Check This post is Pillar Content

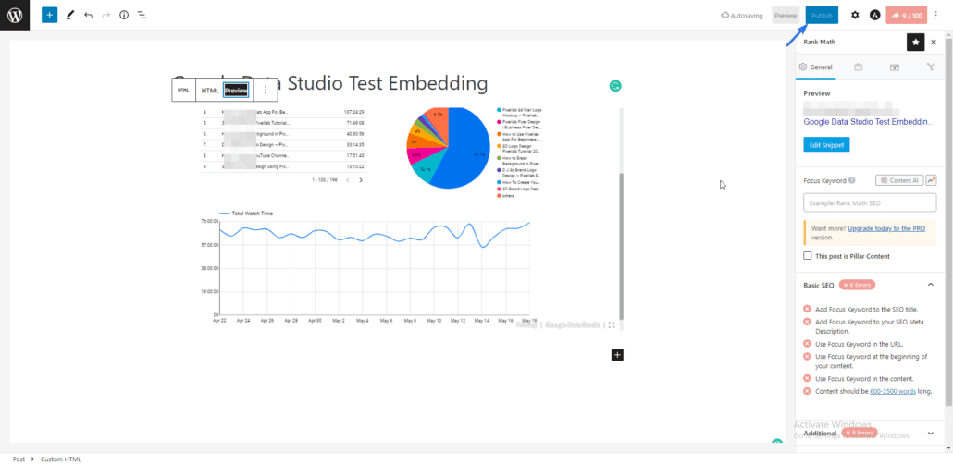click(x=808, y=256)
